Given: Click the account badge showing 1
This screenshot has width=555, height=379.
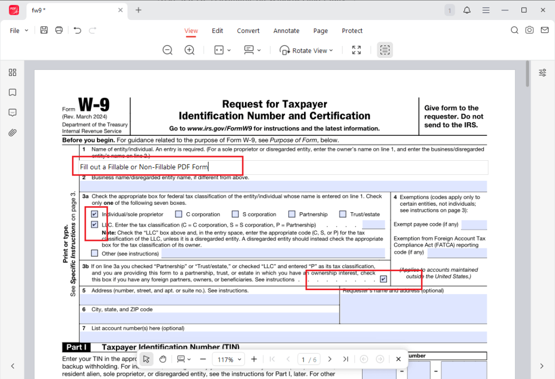Looking at the screenshot, I should click(x=449, y=10).
